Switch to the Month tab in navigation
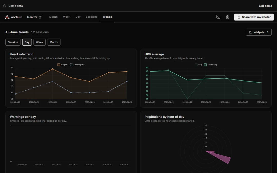This screenshot has width=277, height=173. 53,17
